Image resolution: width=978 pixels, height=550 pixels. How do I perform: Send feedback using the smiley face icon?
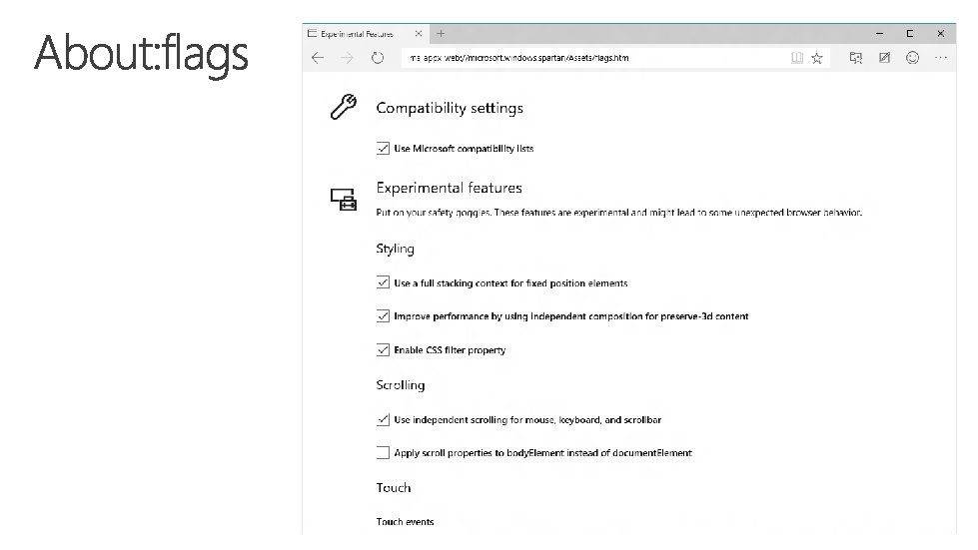912,59
